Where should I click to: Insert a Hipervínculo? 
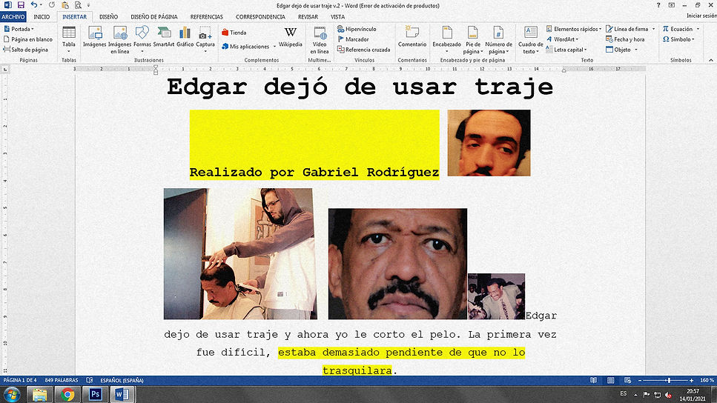coord(357,29)
